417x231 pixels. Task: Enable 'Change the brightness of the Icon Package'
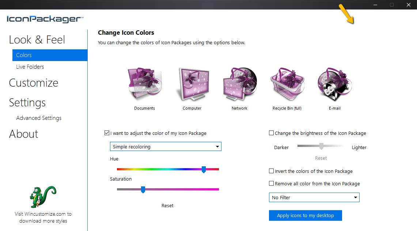[x=271, y=133]
